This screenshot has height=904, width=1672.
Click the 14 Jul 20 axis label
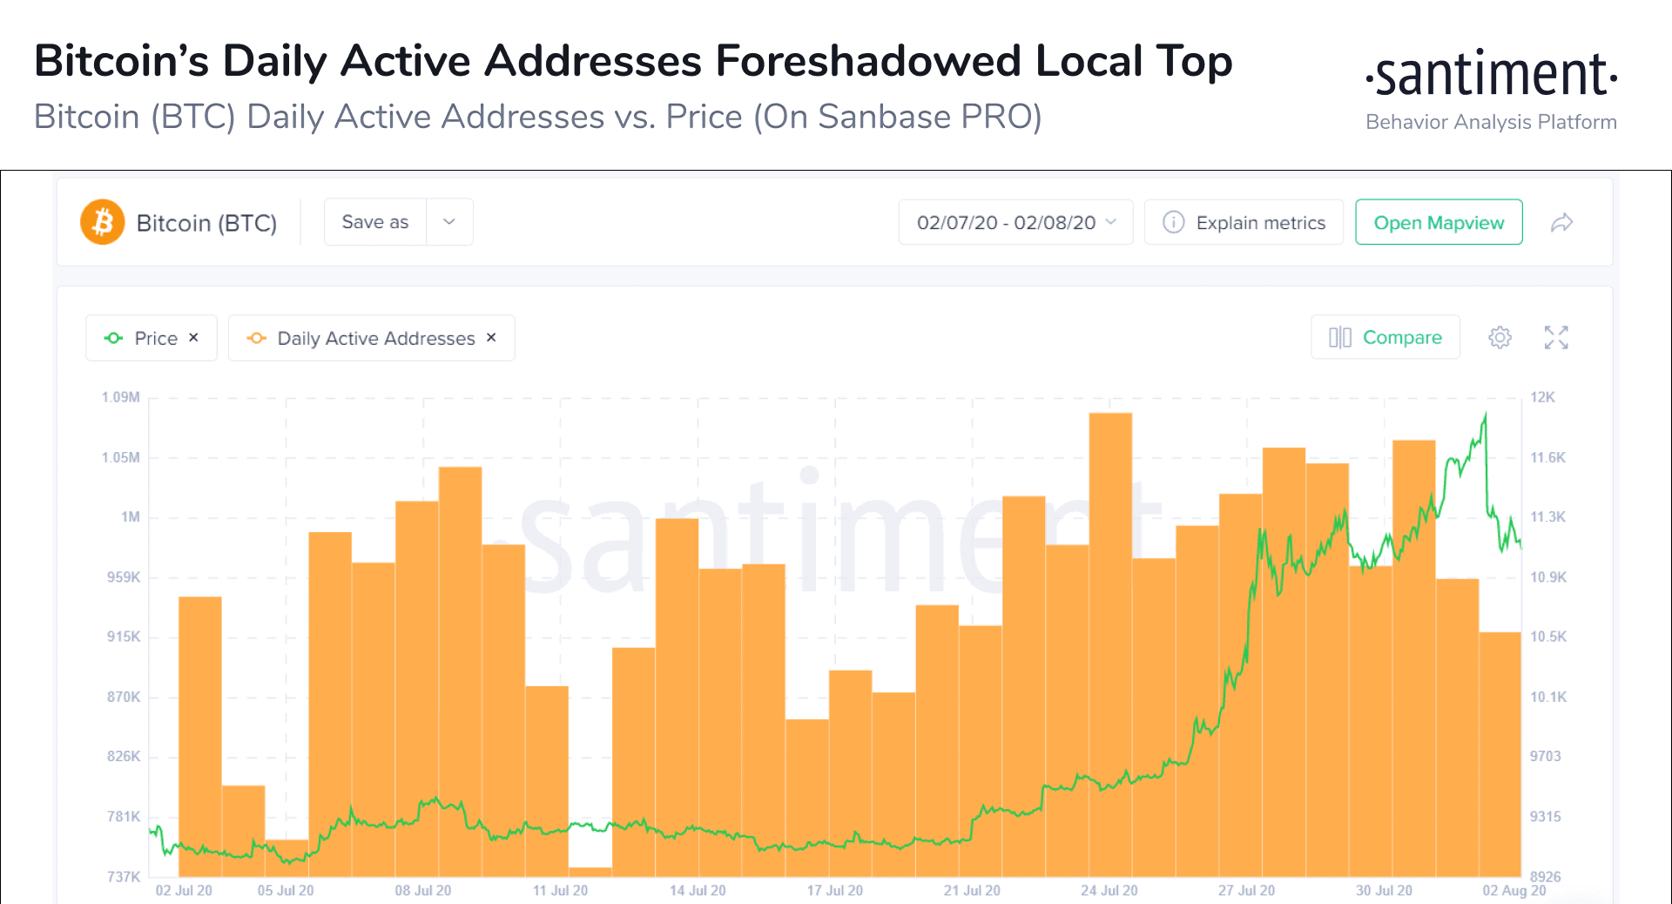click(698, 890)
